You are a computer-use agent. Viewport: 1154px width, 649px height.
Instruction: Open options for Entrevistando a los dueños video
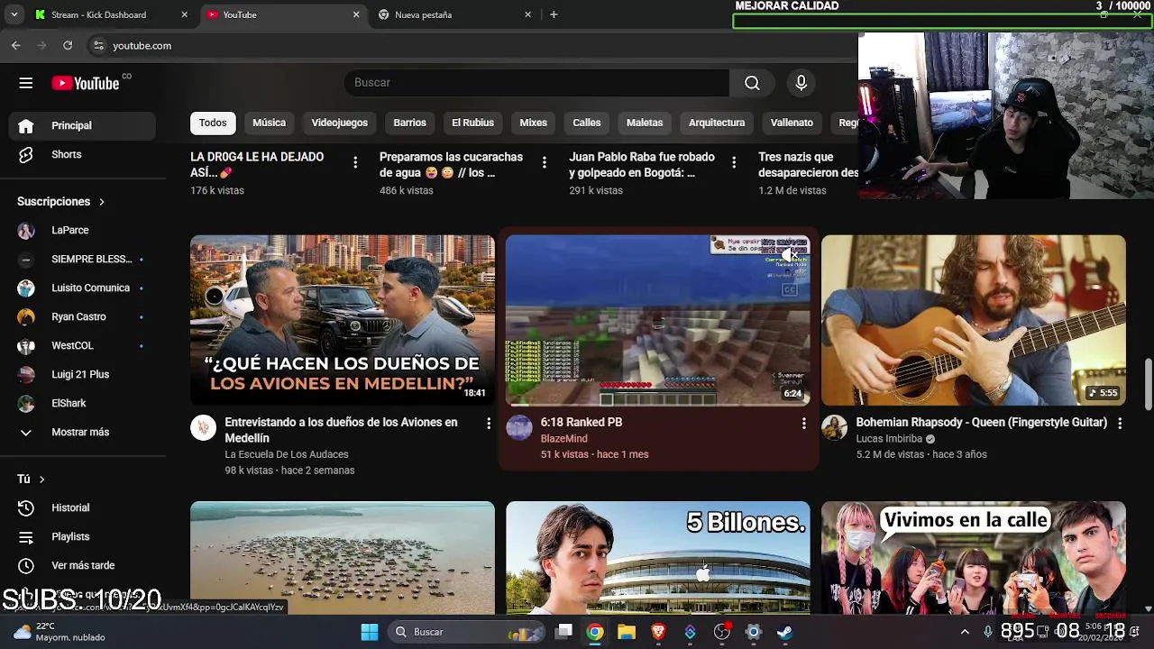click(x=489, y=423)
